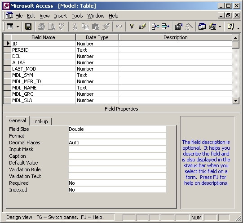Open the File menu
This screenshot has width=243, height=223.
pyautogui.click(x=19, y=16)
